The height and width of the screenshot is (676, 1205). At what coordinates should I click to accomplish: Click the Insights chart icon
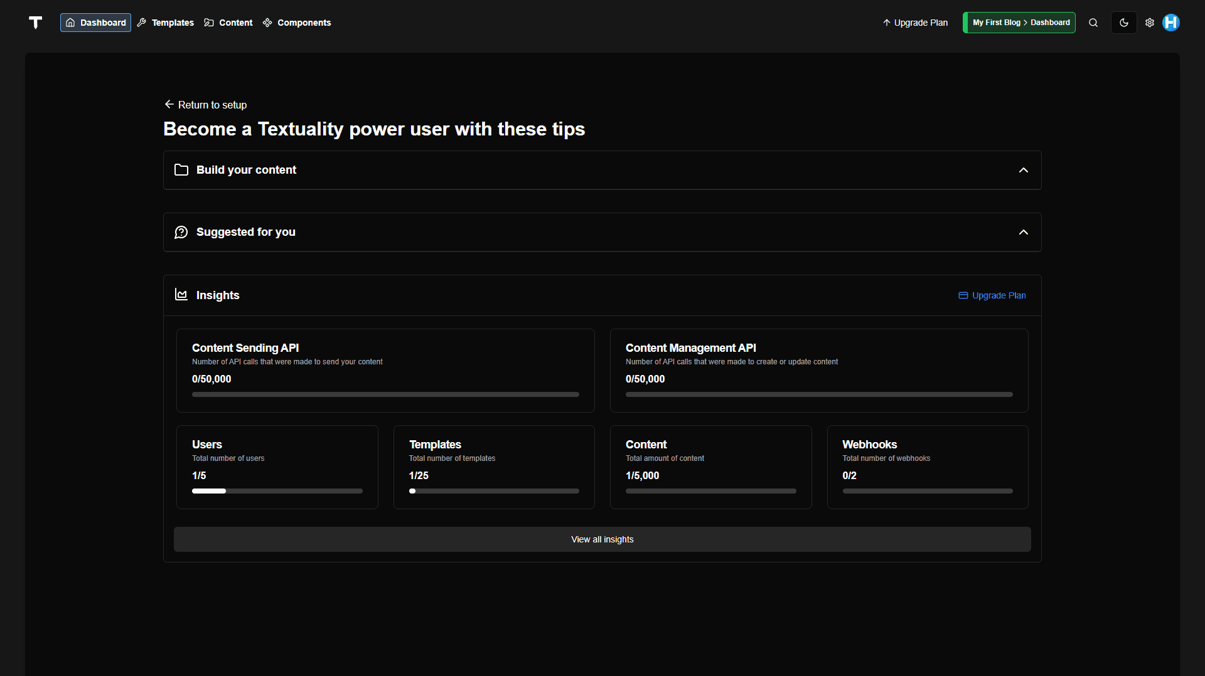pyautogui.click(x=181, y=295)
